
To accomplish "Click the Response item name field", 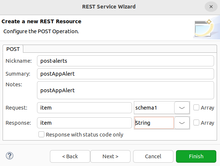I will click(84, 123).
